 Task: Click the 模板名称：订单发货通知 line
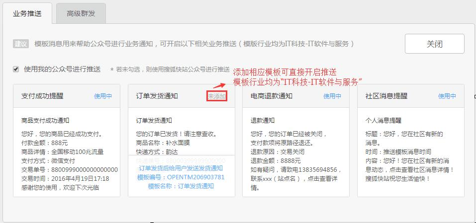click(x=181, y=186)
